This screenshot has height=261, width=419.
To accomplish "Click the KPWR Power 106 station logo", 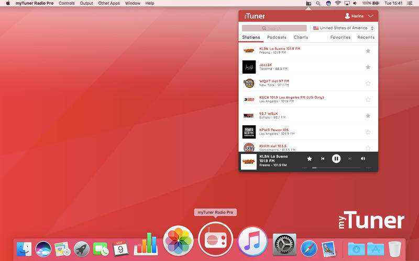I will coord(249,132).
